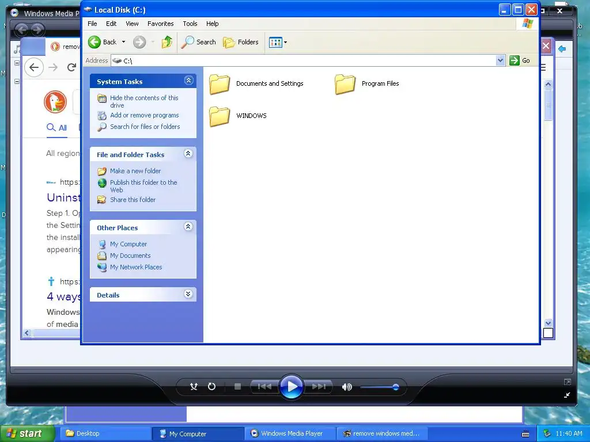Collapse the System Tasks panel

(188, 80)
